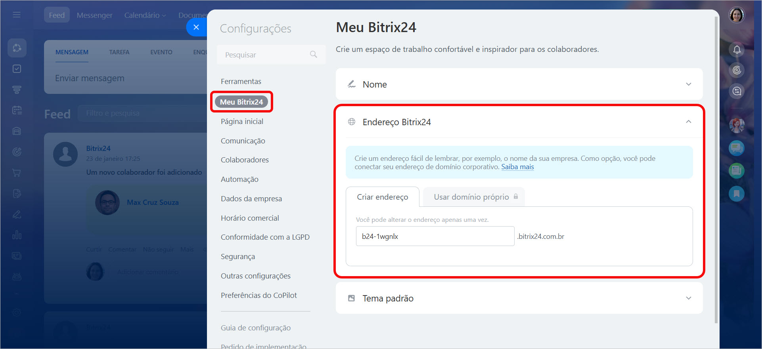Open the drive storage icon in left sidebar
The height and width of the screenshot is (349, 762).
(x=17, y=131)
